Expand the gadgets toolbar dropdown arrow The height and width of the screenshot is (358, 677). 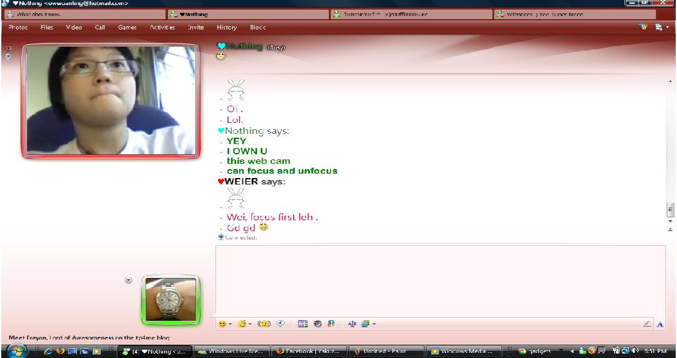(x=561, y=350)
